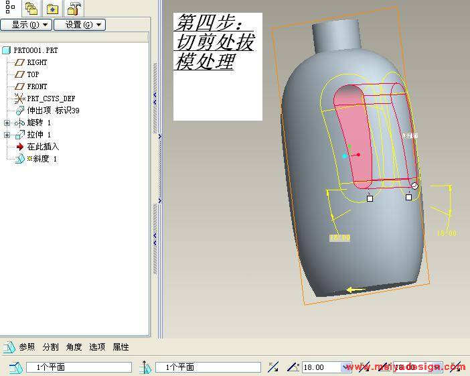The width and height of the screenshot is (470, 376).
Task: Open the 分割 dashboard tab
Action: [x=50, y=347]
